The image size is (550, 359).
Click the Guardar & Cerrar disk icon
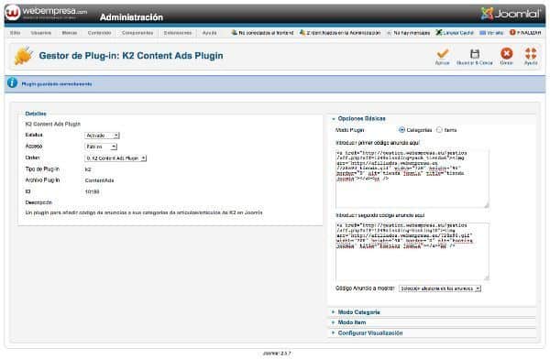475,54
